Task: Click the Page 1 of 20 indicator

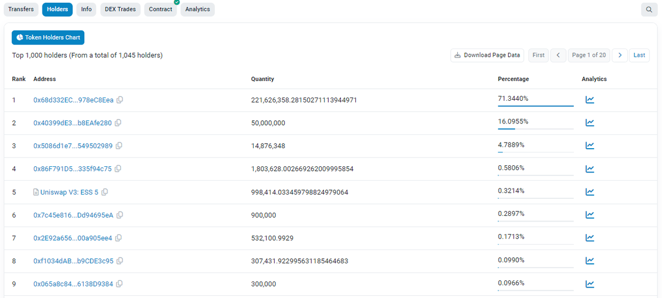Action: [589, 55]
